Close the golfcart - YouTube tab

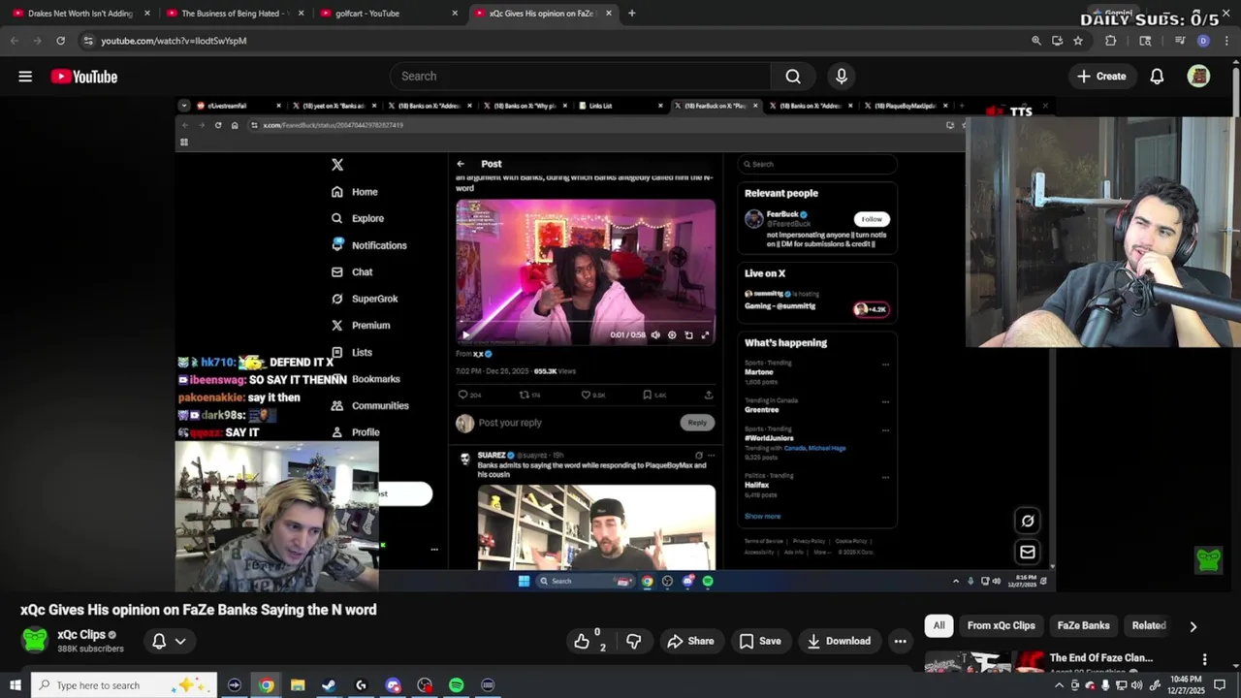[455, 14]
